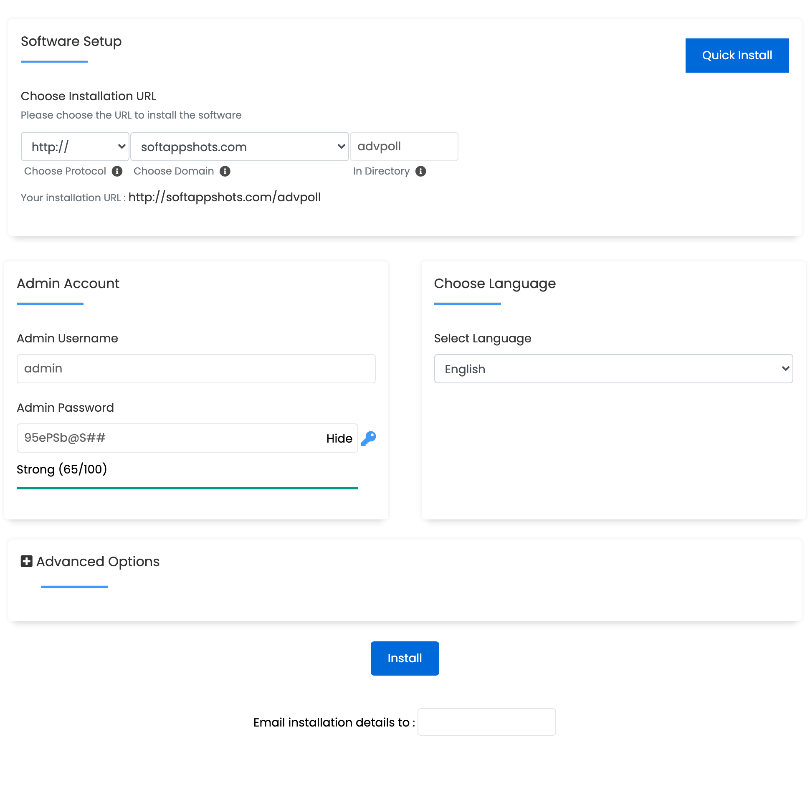The height and width of the screenshot is (785, 810).
Task: Click the email installation details field
Action: (x=486, y=722)
